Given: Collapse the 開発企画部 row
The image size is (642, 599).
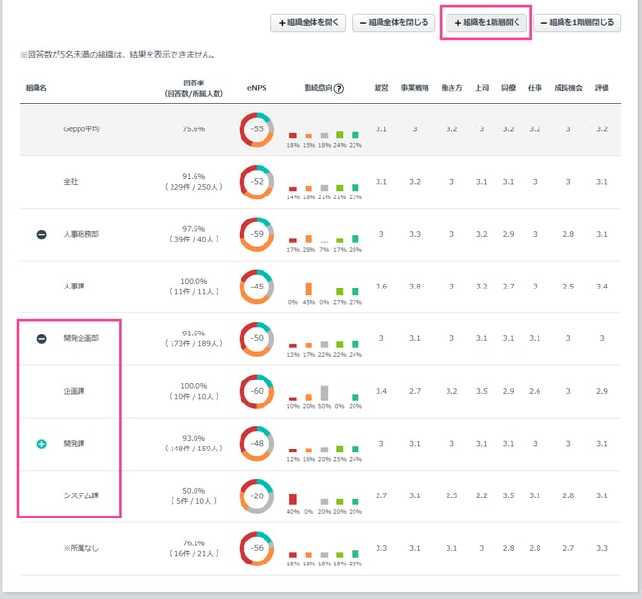Looking at the screenshot, I should [x=42, y=339].
